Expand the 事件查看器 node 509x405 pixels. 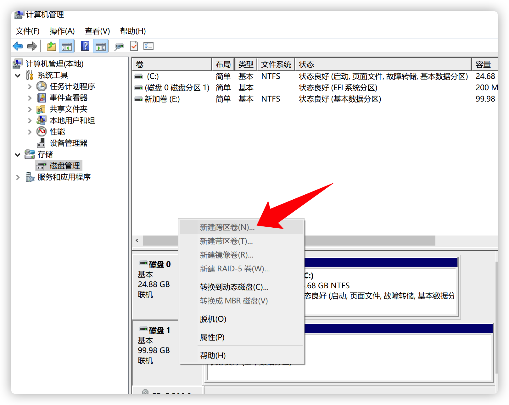[x=30, y=98]
